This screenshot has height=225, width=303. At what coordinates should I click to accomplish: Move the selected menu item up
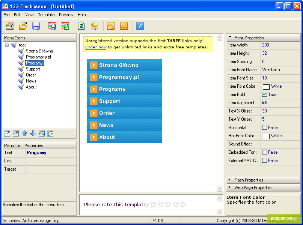pos(24,133)
